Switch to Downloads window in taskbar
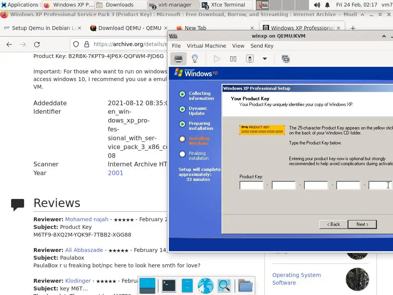This screenshot has height=295, width=393. tap(121, 5)
